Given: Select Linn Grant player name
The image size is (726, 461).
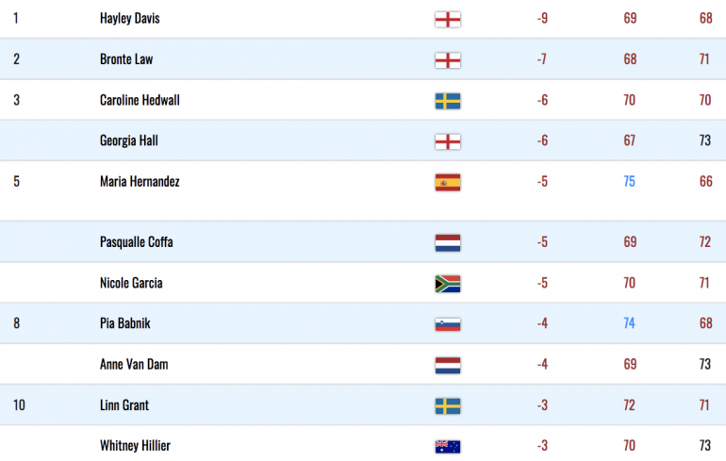Looking at the screenshot, I should (x=124, y=405).
